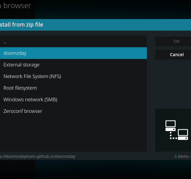The height and width of the screenshot is (179, 191).
Task: Click the network computers icon
Action: [x=177, y=130]
